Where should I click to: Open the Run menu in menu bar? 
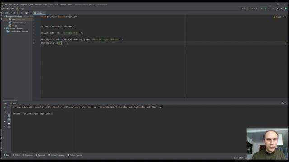(x=45, y=4)
